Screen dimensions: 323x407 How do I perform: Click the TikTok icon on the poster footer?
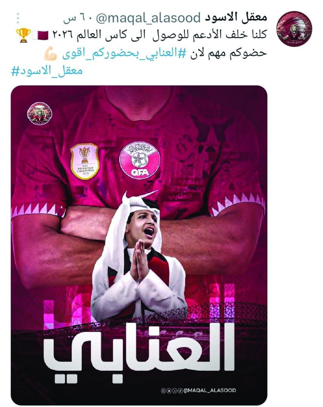(x=180, y=390)
